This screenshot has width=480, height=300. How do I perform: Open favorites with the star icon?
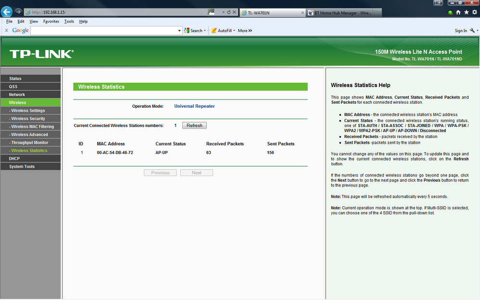[x=466, y=12]
